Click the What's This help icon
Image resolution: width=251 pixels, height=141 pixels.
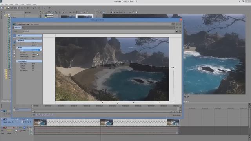[x=49, y=8]
